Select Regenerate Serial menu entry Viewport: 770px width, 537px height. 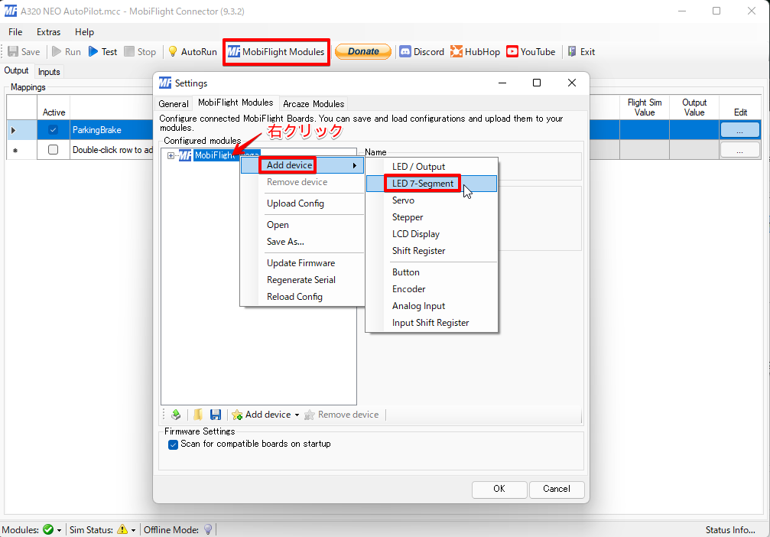[301, 279]
